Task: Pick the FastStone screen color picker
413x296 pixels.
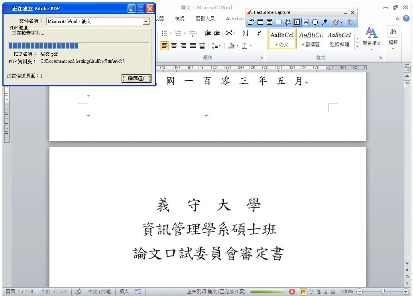Action: (324, 22)
